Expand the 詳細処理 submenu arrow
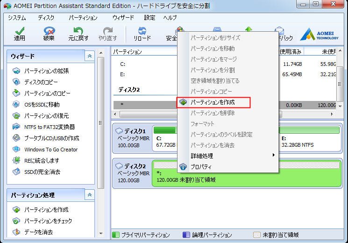Viewport: 348px width, 243px height. point(274,155)
